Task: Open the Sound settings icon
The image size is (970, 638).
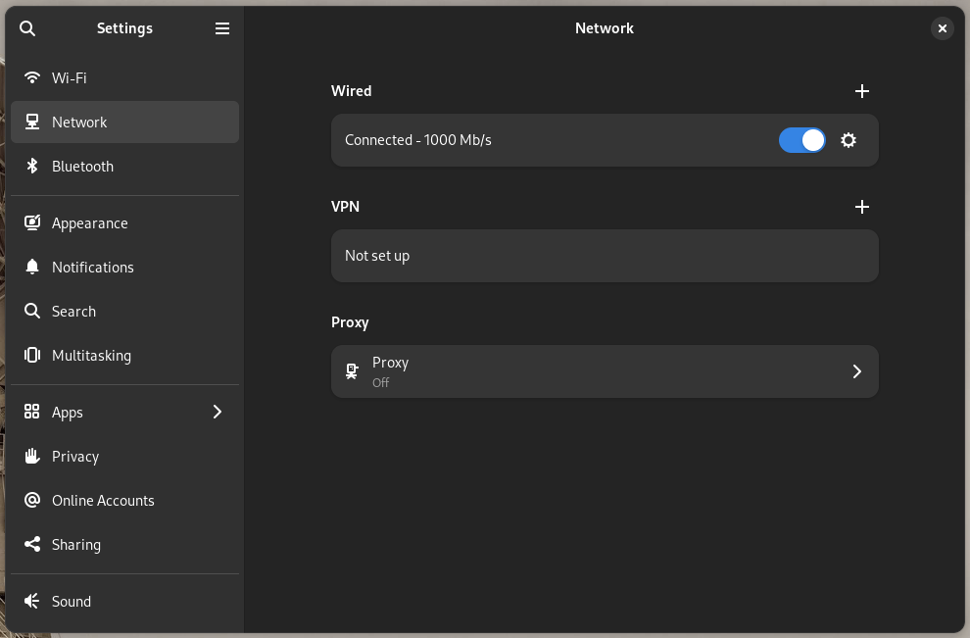Action: coord(32,601)
